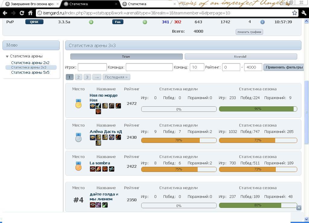The image size is (309, 223).
Task: Click the home icon in browser toolbar
Action: click(30, 13)
